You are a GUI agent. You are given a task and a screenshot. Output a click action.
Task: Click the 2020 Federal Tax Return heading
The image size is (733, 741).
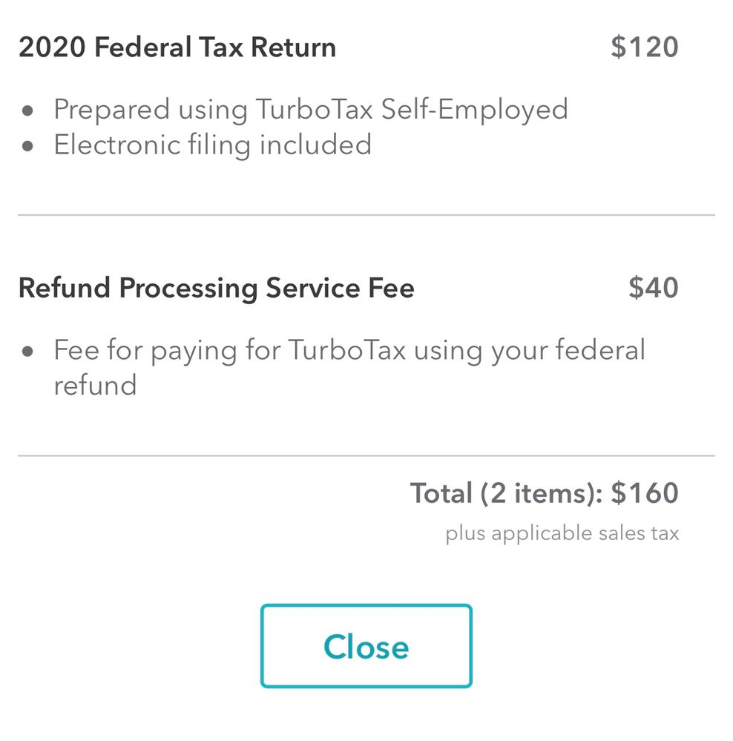(x=177, y=47)
